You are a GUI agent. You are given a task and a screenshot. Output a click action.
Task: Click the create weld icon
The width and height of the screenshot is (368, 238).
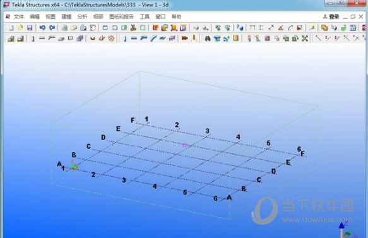click(x=194, y=39)
